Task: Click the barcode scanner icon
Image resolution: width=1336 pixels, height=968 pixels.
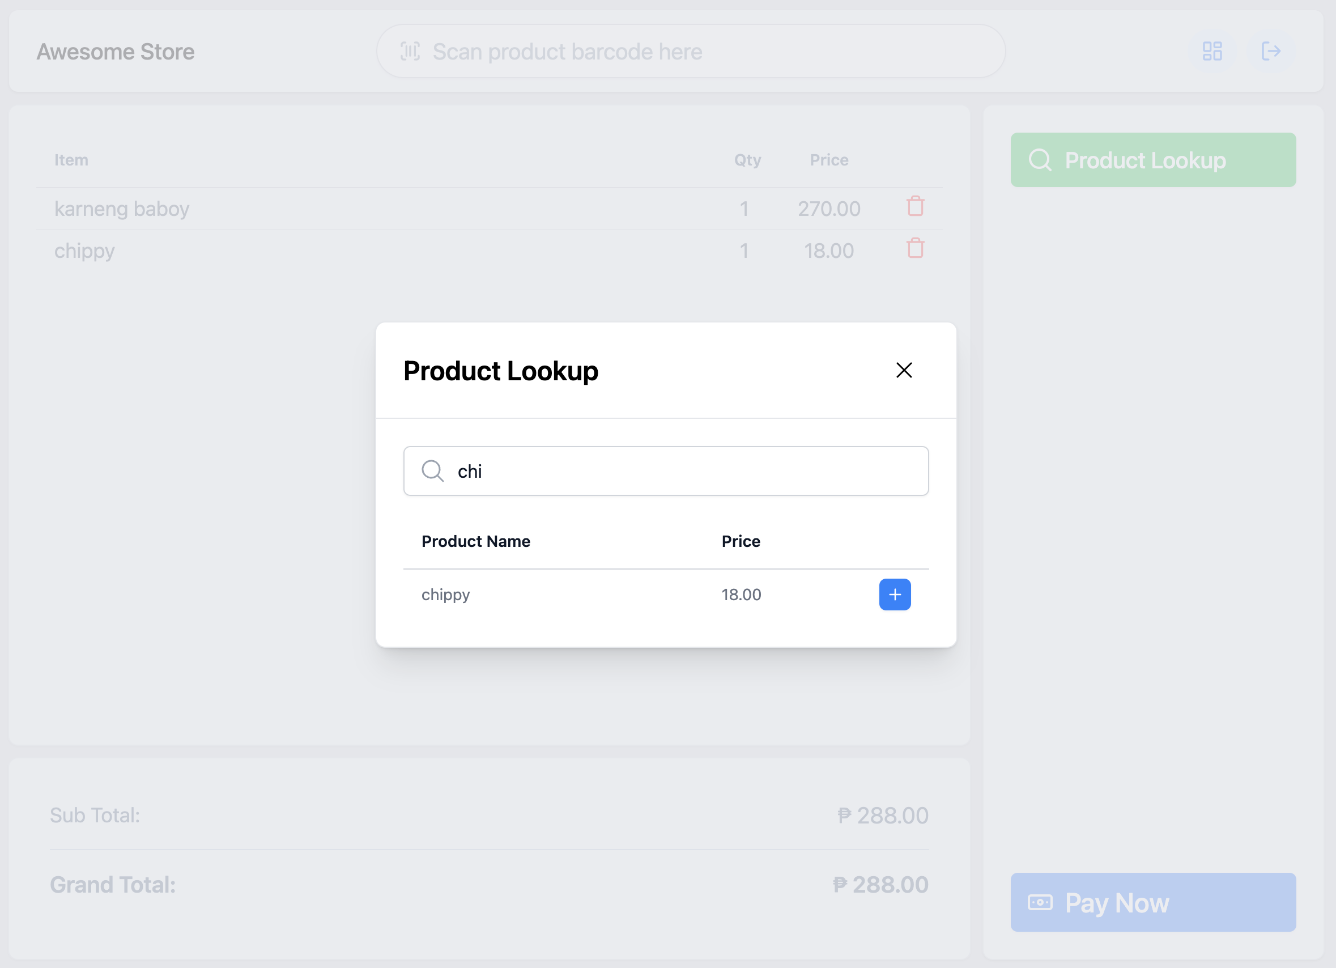Action: pyautogui.click(x=410, y=51)
